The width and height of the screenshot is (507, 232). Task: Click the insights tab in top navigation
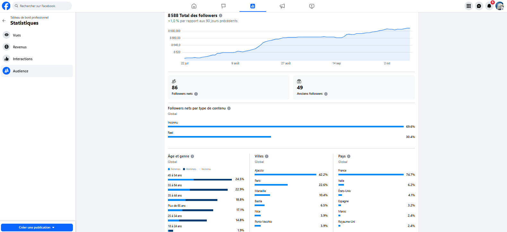tap(253, 6)
